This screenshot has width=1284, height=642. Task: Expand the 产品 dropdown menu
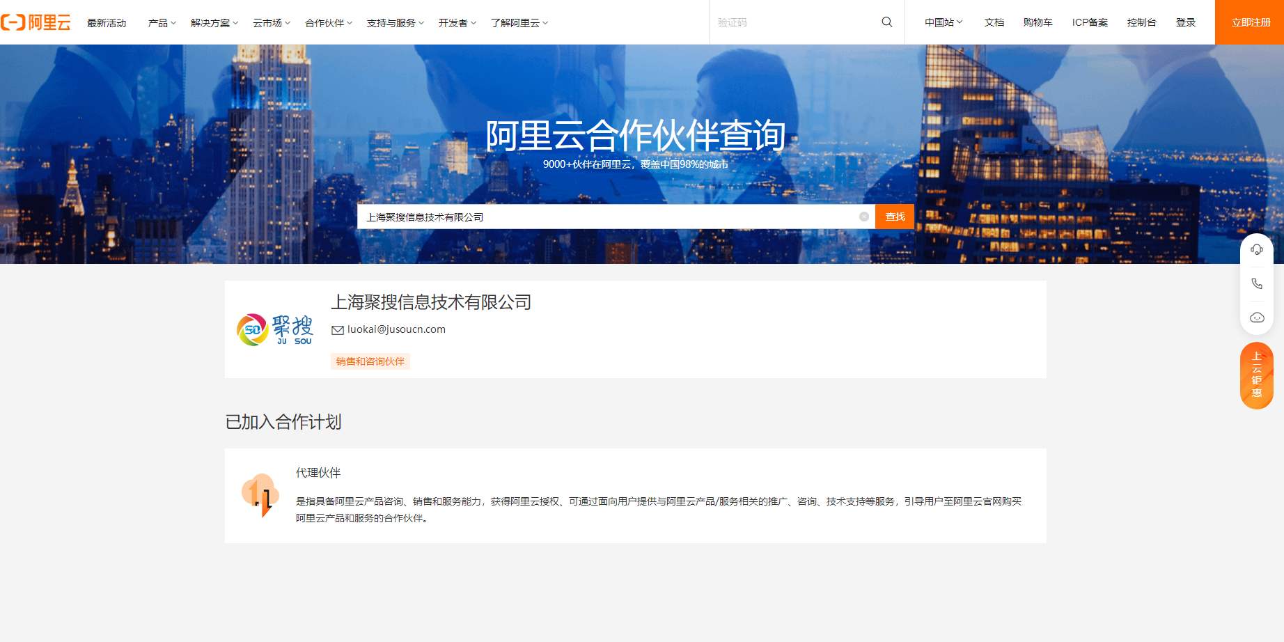point(162,23)
